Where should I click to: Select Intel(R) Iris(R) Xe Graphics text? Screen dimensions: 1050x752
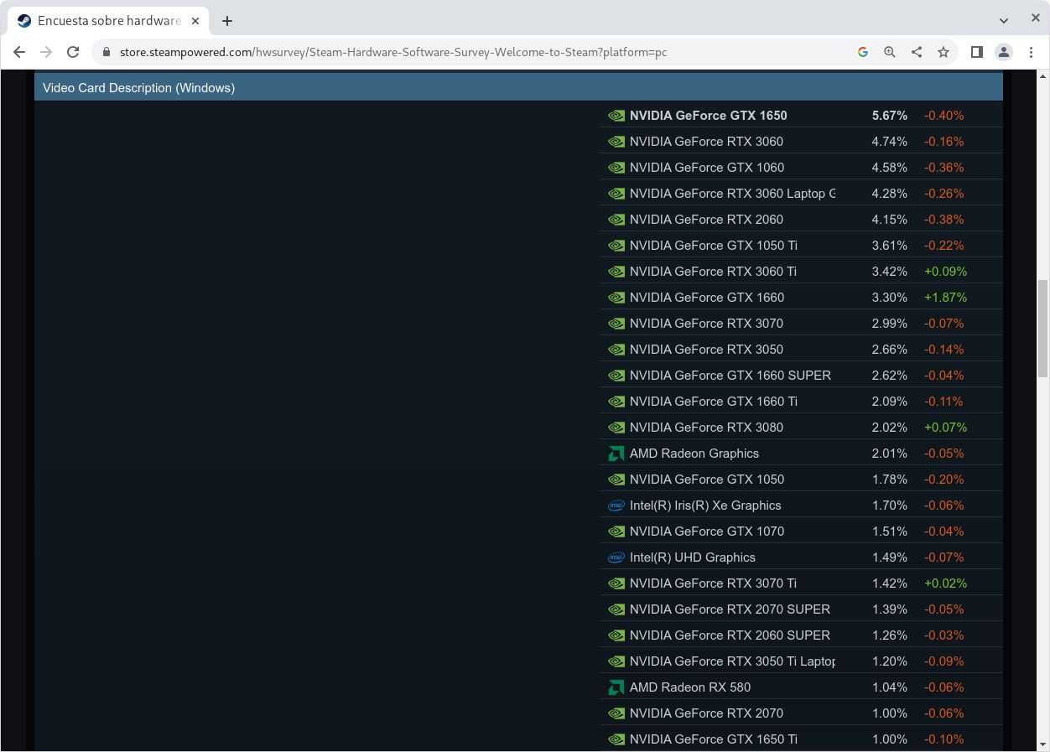705,506
